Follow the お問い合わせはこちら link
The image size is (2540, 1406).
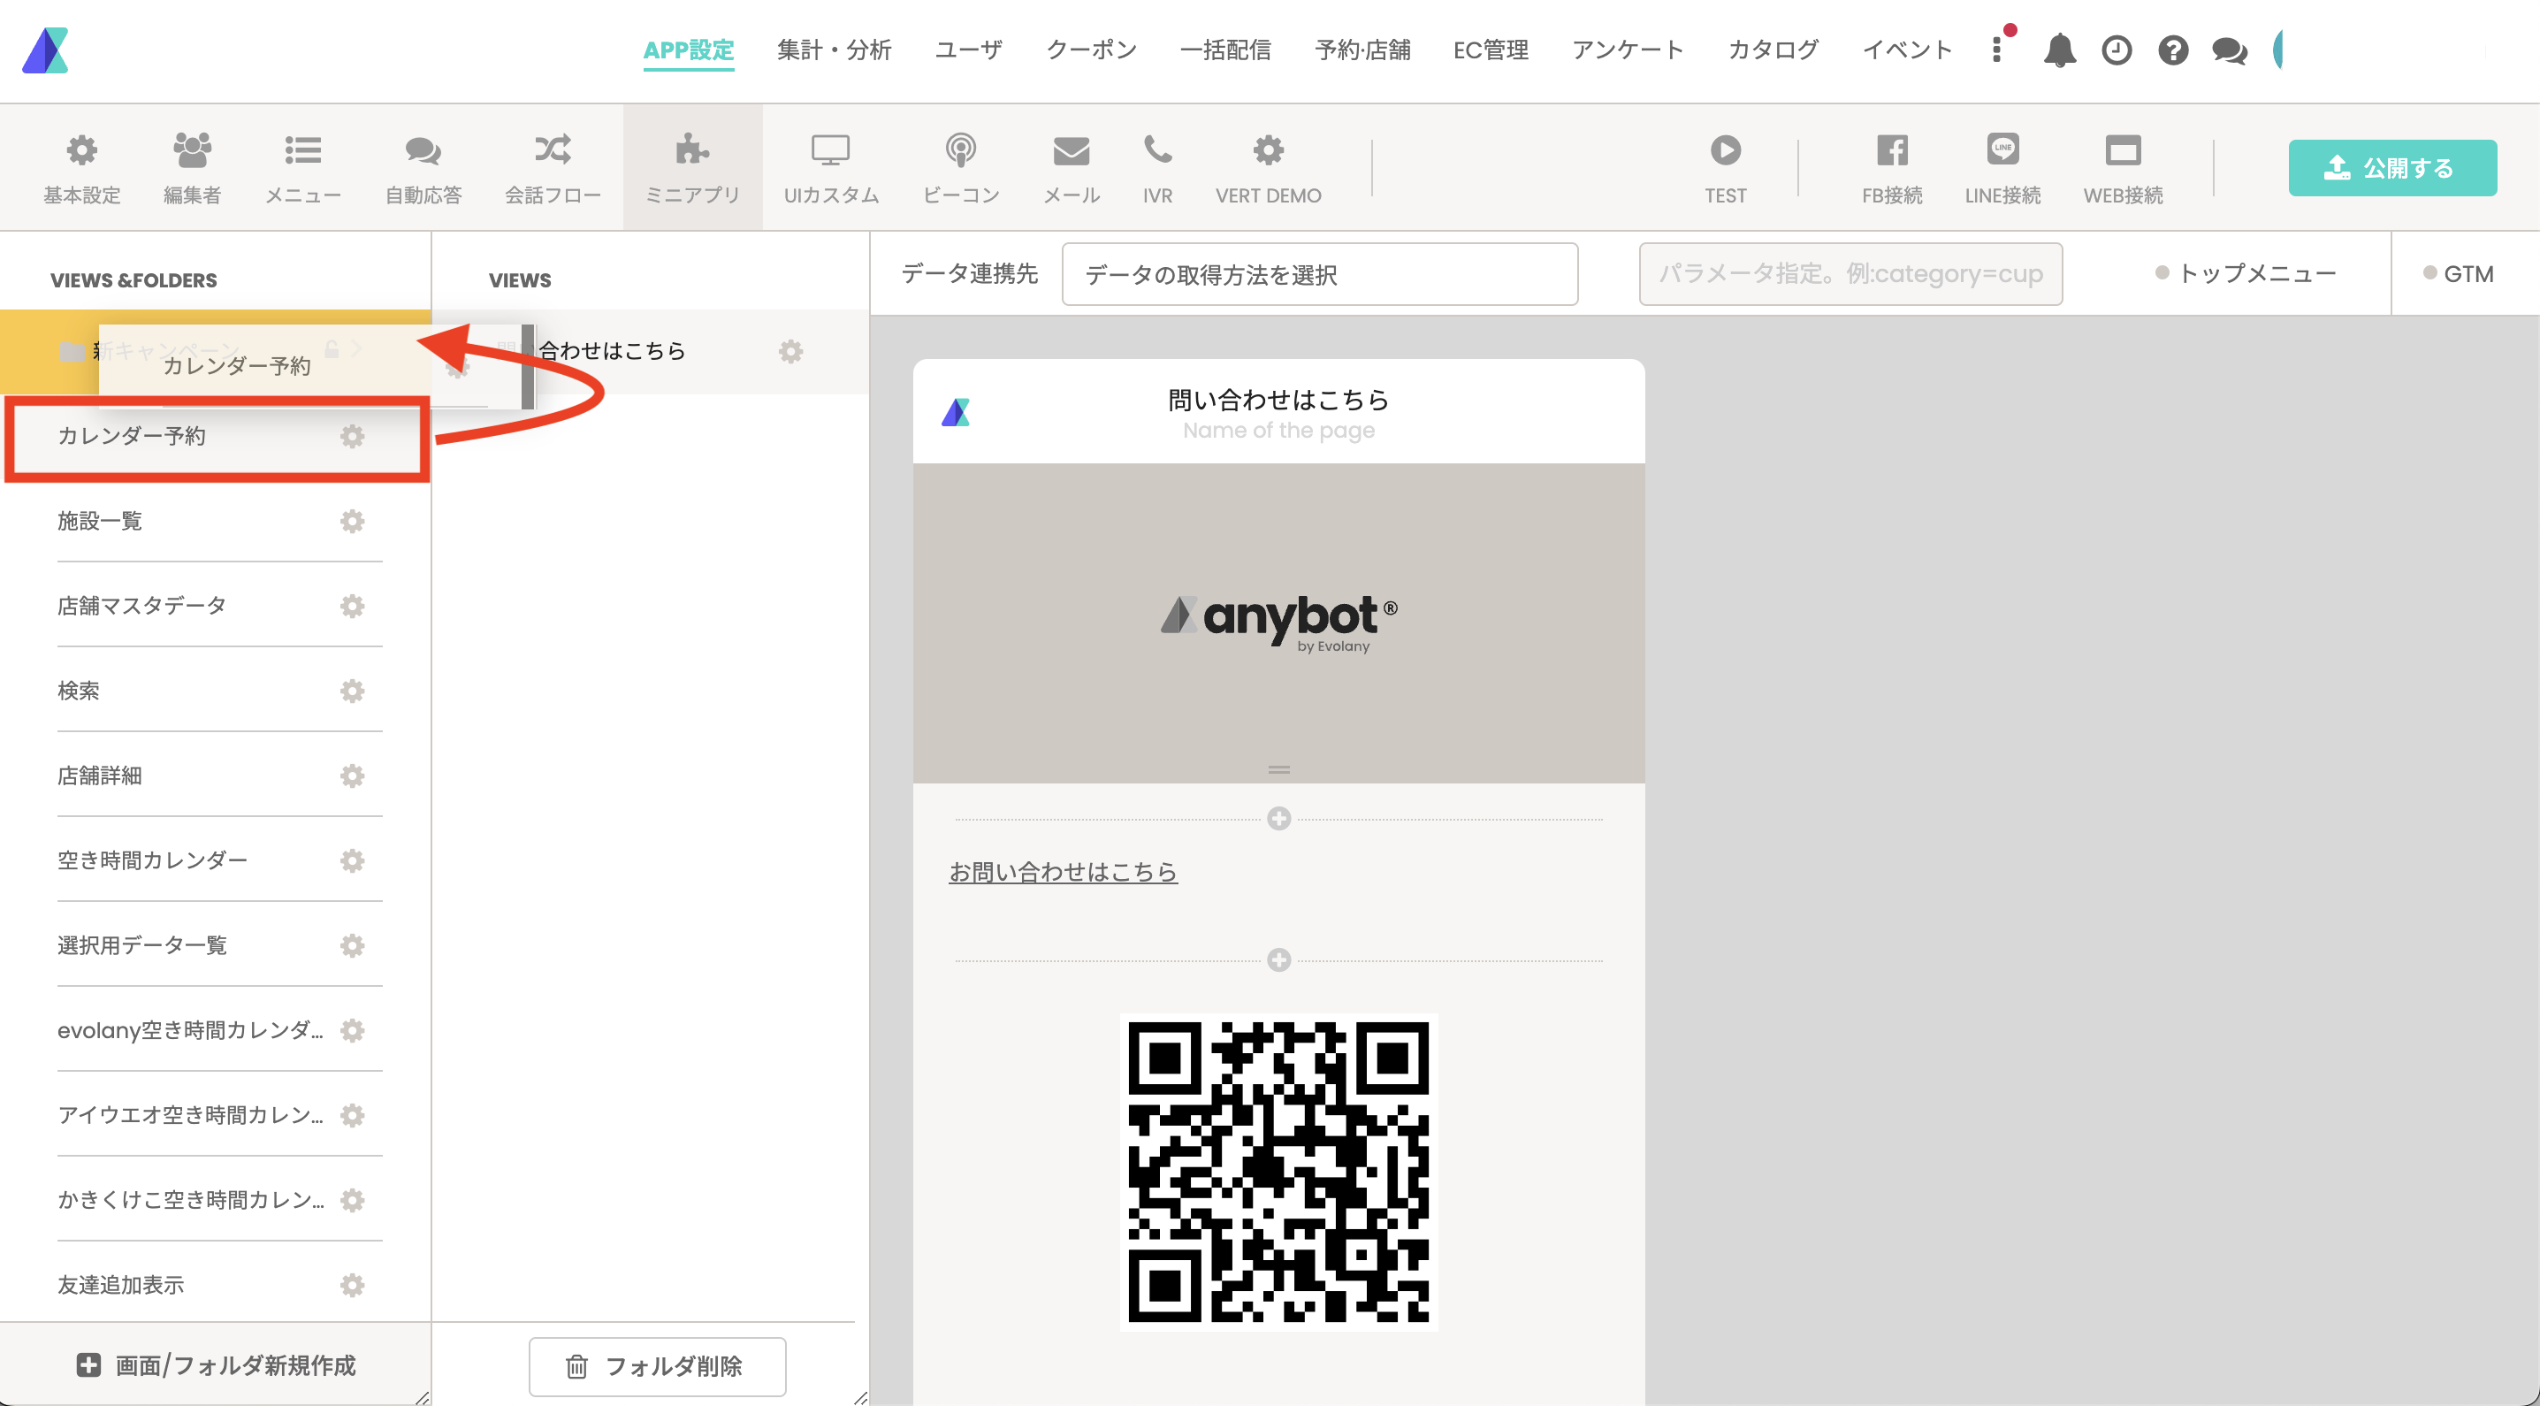point(1063,872)
